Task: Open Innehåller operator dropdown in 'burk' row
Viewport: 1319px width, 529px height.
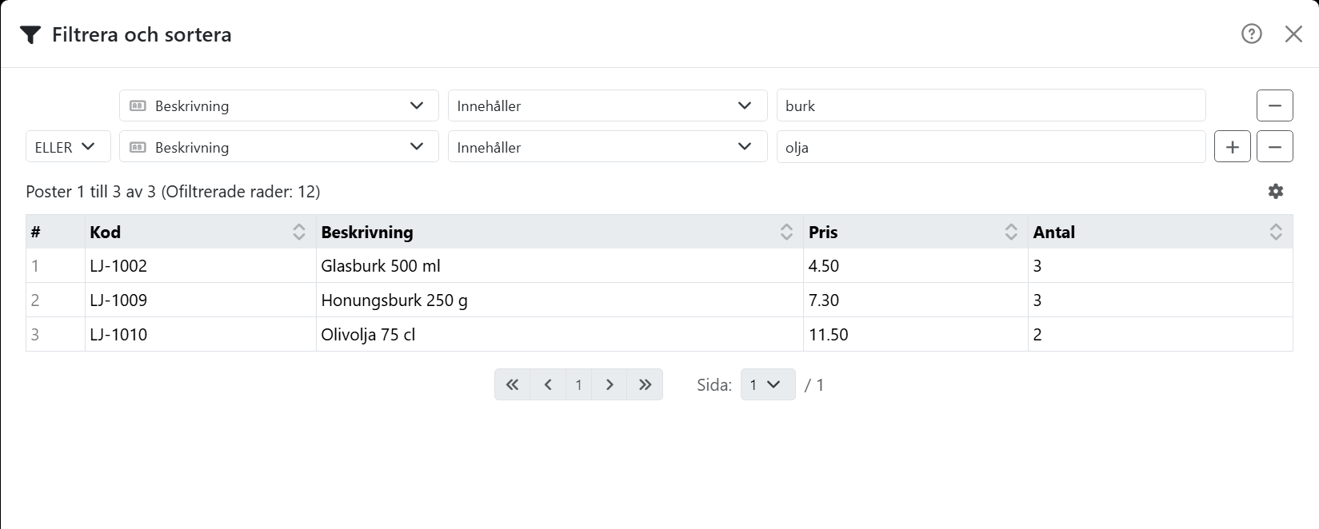Action: pos(607,105)
